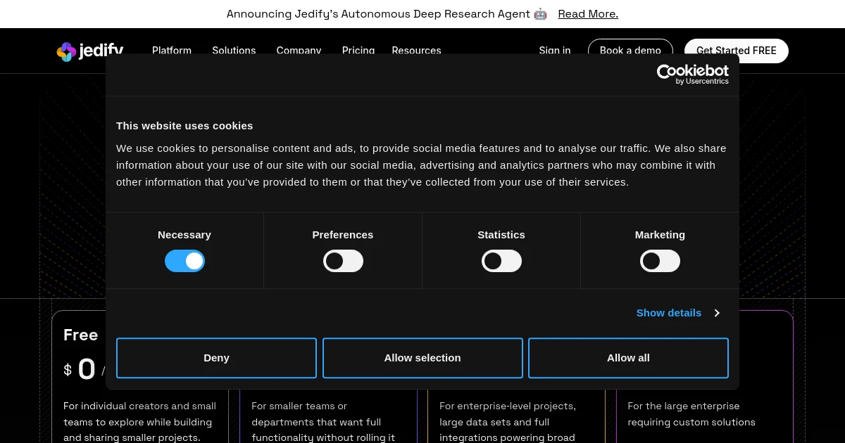Click the Preferences category label
The image size is (845, 443).
point(343,235)
